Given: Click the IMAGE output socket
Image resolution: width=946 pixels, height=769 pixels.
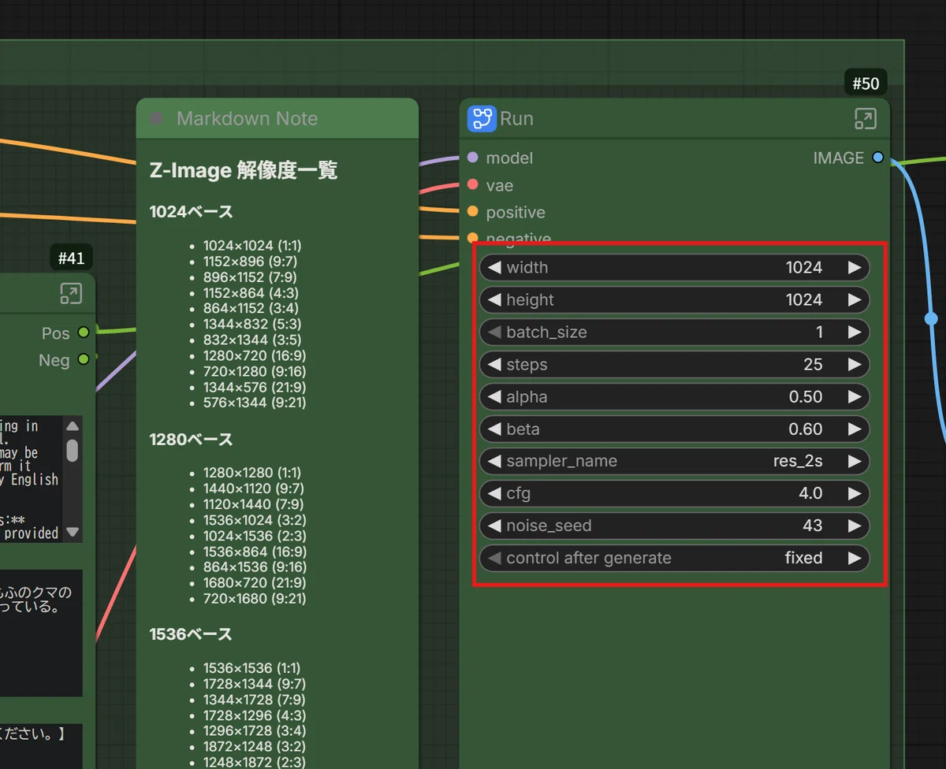Looking at the screenshot, I should [x=878, y=158].
